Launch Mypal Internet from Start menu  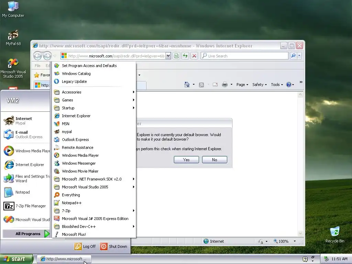pos(25,121)
